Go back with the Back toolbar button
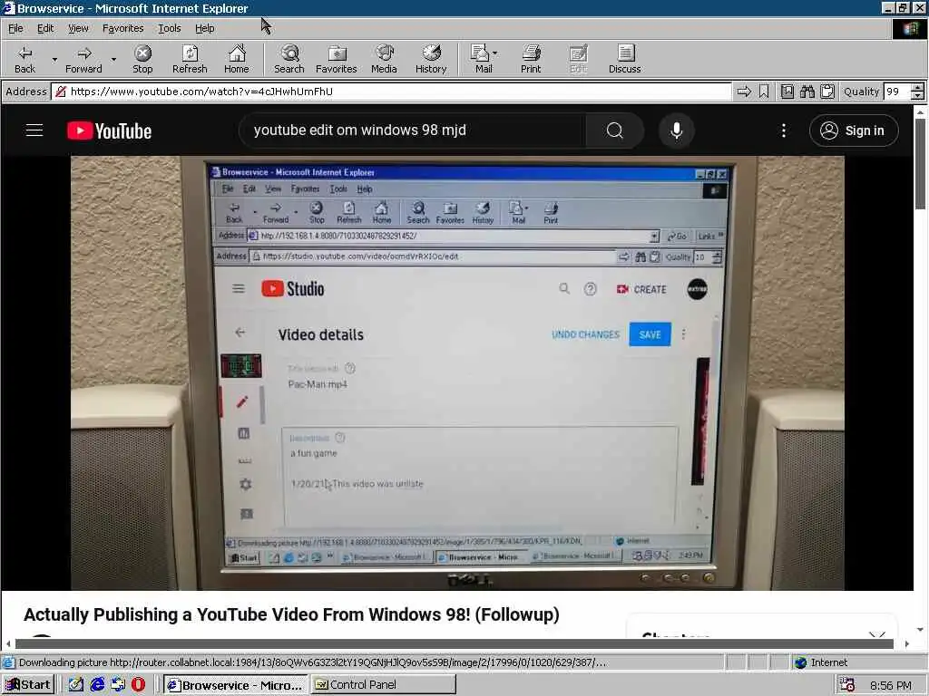Image resolution: width=929 pixels, height=696 pixels. [24, 59]
